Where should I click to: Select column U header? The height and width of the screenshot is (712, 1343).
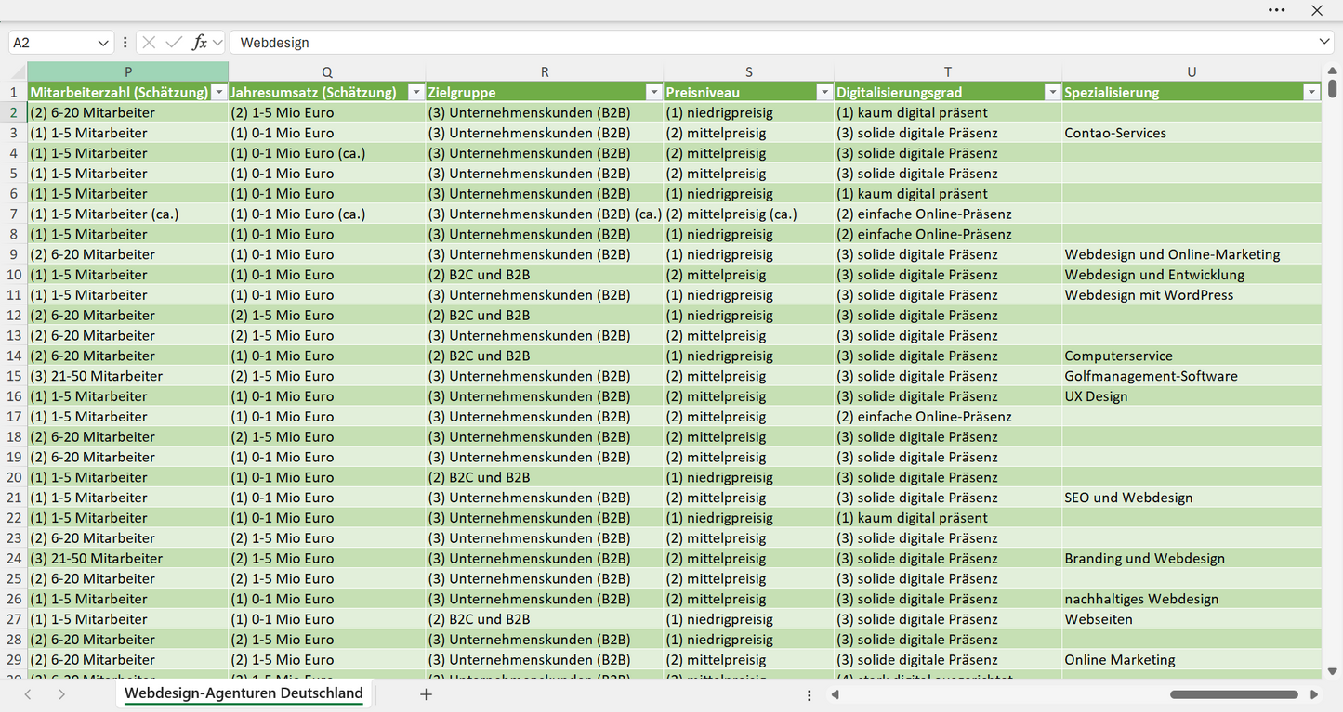[1192, 72]
